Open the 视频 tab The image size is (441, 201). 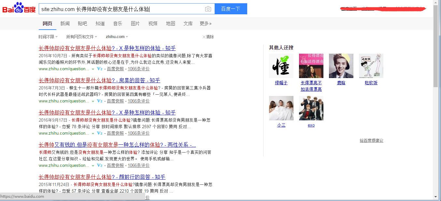(x=153, y=23)
